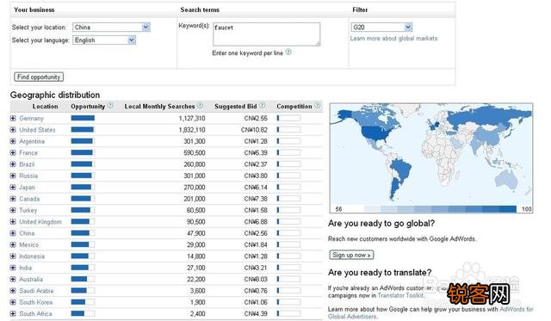551x321 pixels.
Task: Click the Russia location link
Action: pos(28,176)
